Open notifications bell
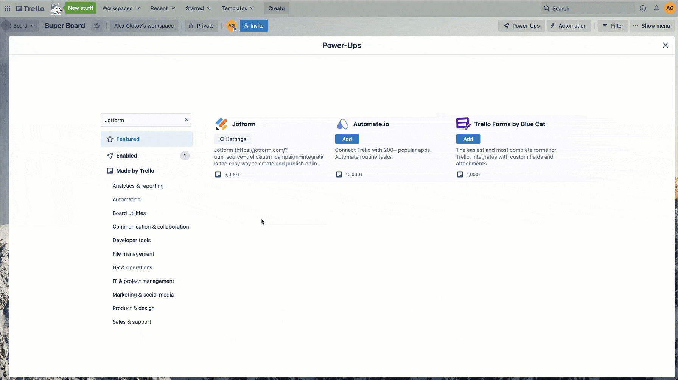678x380 pixels. click(656, 8)
